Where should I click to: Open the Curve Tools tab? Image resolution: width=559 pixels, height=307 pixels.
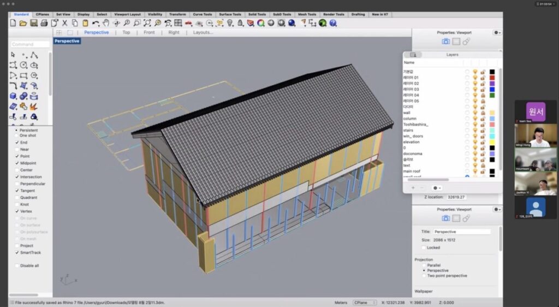tap(203, 15)
